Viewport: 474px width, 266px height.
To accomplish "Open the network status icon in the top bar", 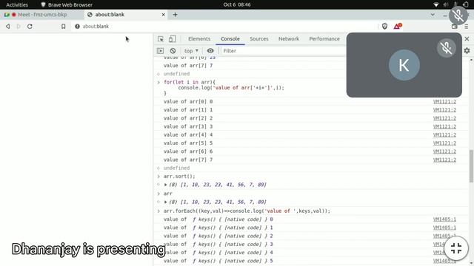I will coord(435,4).
